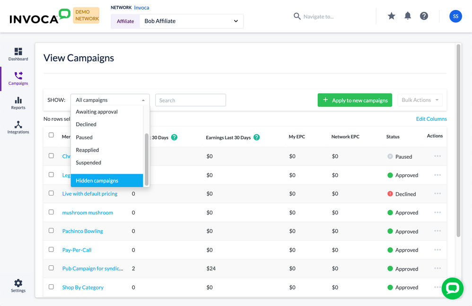Screen dimensions: 472x306
Task: Open the Pachinco Bowling campaign link
Action: pyautogui.click(x=82, y=231)
